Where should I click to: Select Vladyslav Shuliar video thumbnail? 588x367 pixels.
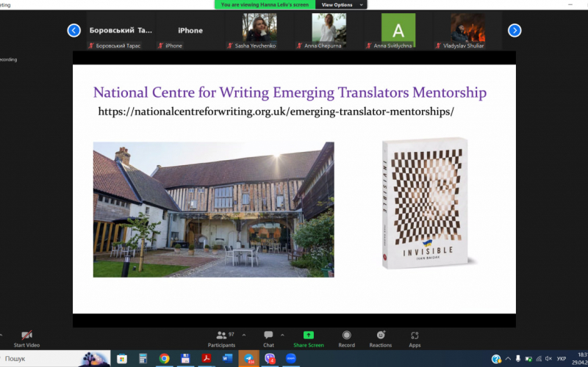(x=467, y=31)
